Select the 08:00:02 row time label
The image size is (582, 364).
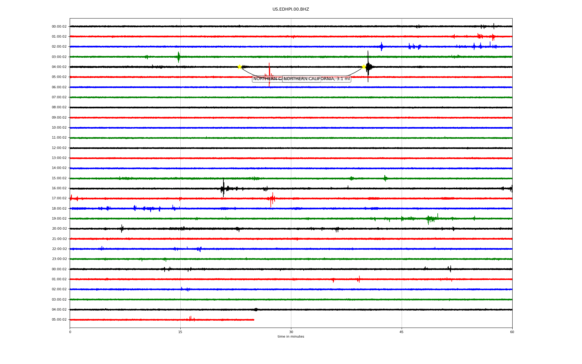[59, 107]
